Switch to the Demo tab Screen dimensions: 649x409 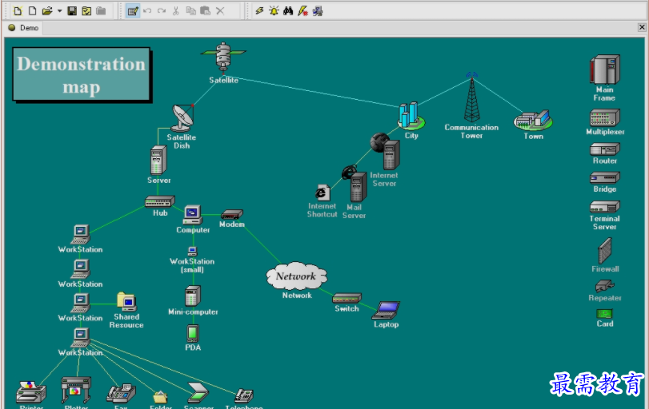tap(23, 28)
